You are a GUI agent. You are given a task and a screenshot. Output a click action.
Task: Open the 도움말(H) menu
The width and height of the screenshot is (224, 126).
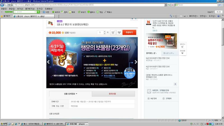click(x=48, y=9)
